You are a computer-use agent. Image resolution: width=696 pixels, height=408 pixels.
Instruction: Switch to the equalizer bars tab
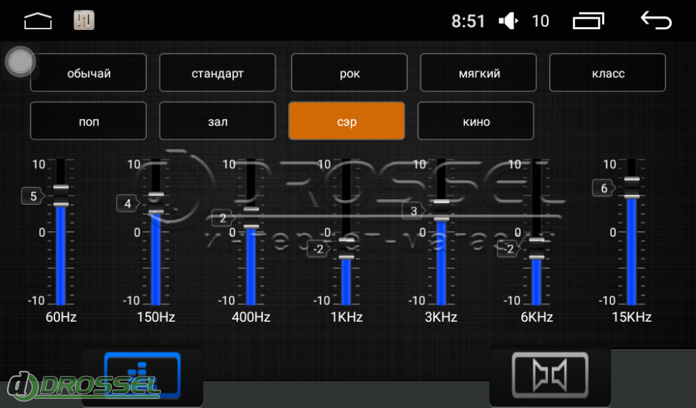tap(142, 374)
